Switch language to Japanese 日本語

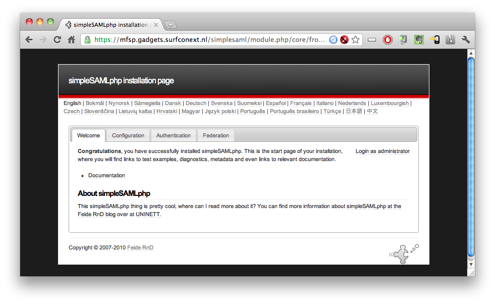click(x=354, y=112)
